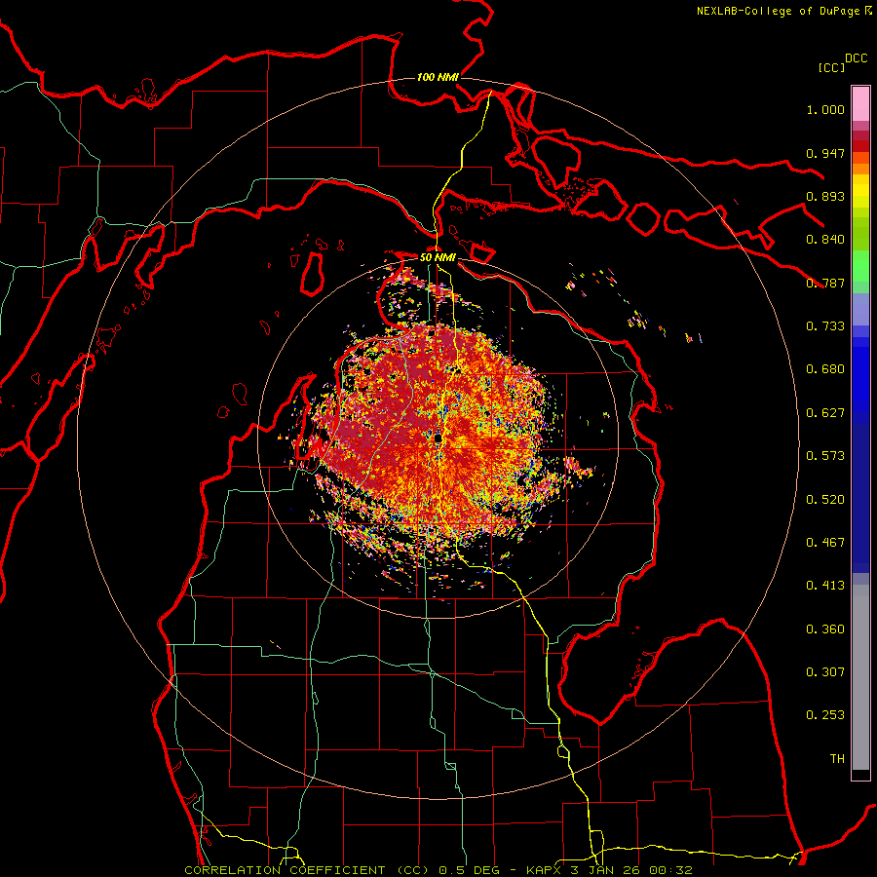
Task: Click the black radar-site dot at echo center
Action: tap(438, 438)
